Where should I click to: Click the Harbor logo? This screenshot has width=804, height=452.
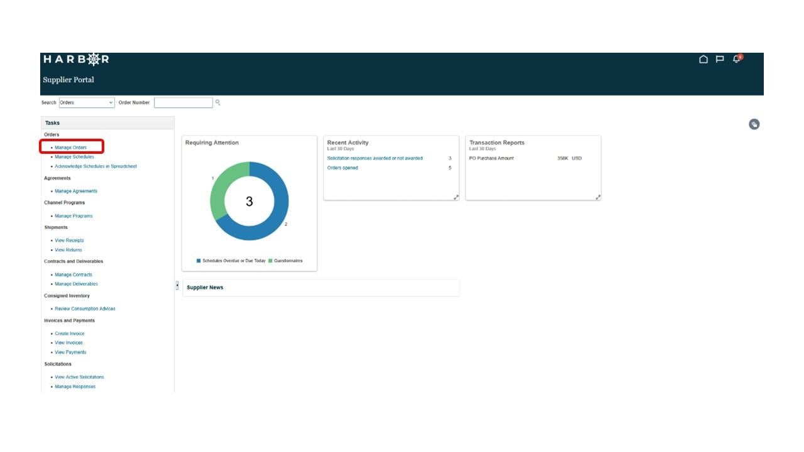76,59
